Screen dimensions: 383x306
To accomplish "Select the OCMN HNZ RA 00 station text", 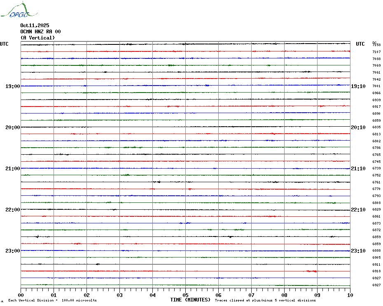I will pyautogui.click(x=40, y=32).
